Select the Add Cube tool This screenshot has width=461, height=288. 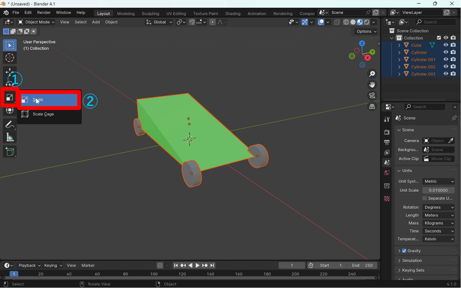point(10,152)
